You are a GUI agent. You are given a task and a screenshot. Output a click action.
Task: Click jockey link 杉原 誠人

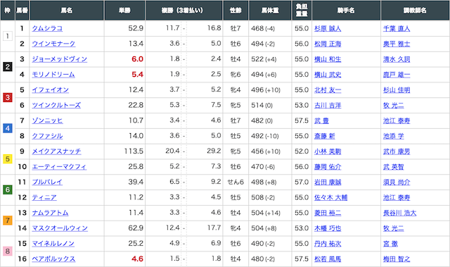(328, 28)
